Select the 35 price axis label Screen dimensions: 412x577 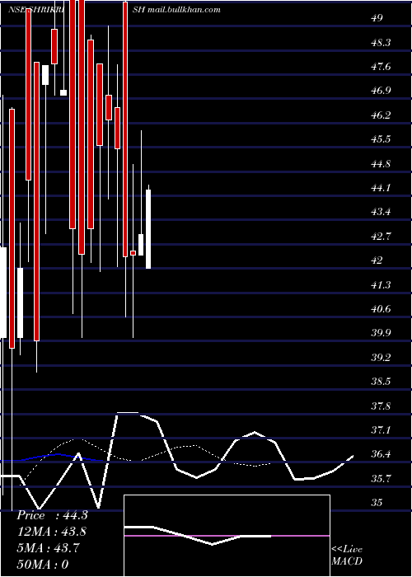[x=377, y=503]
